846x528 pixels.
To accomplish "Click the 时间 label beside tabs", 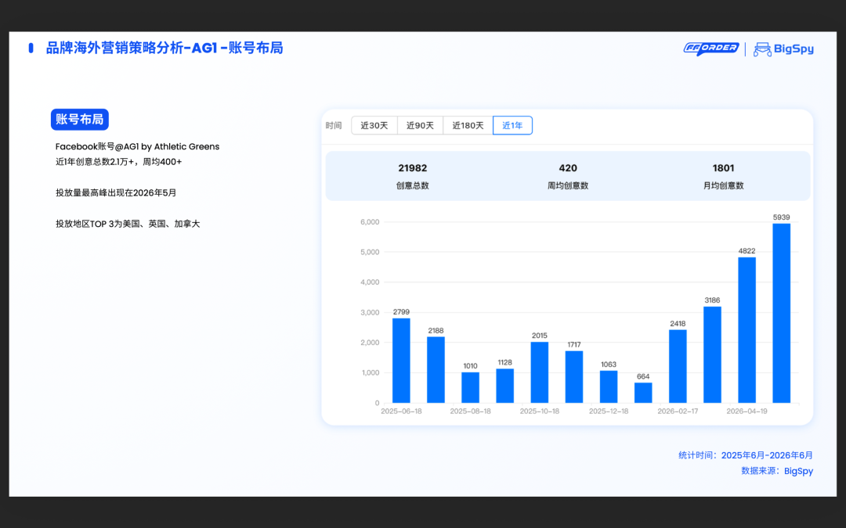I will click(334, 125).
